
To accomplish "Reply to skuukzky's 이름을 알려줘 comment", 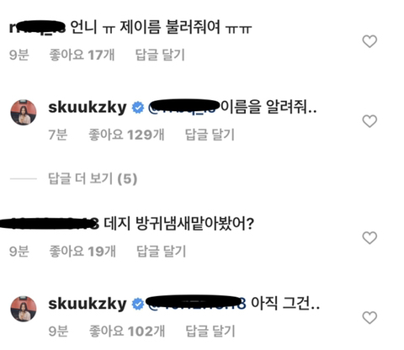I will coord(210,135).
